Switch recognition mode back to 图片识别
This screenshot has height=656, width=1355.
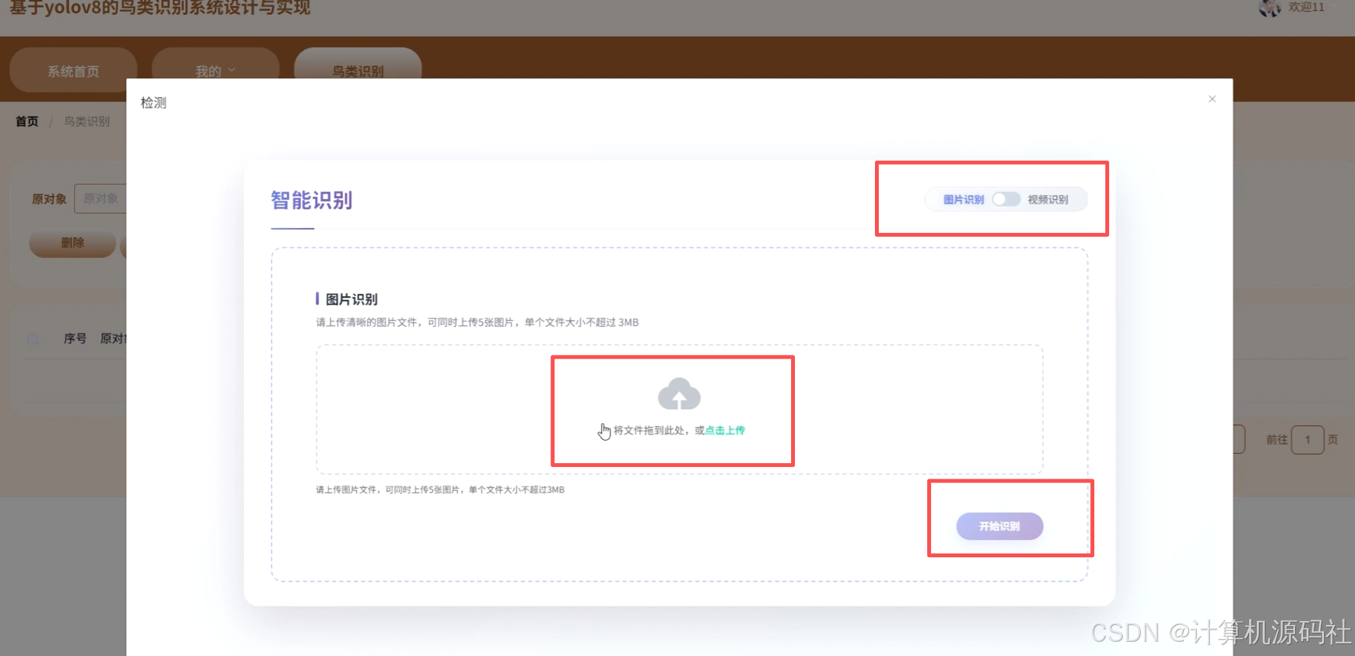pos(963,199)
